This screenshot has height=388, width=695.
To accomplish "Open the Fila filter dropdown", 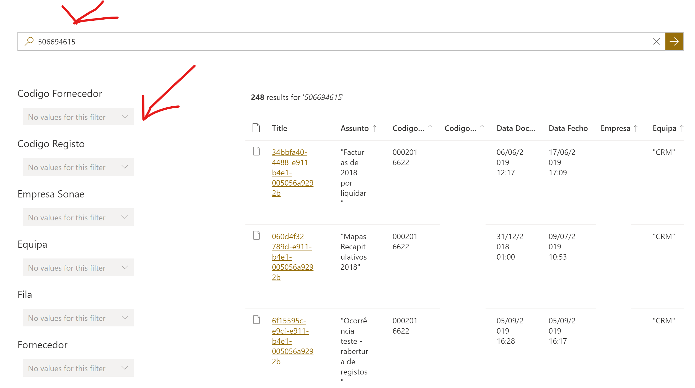I will (78, 318).
